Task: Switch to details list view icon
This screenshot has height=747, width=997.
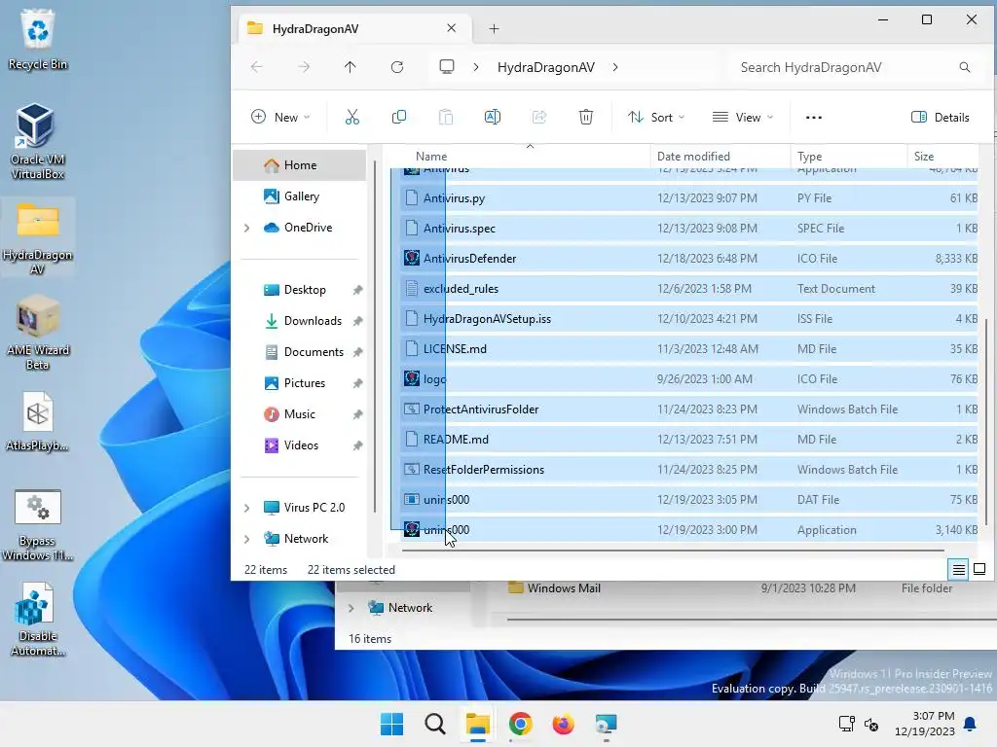Action: point(958,570)
